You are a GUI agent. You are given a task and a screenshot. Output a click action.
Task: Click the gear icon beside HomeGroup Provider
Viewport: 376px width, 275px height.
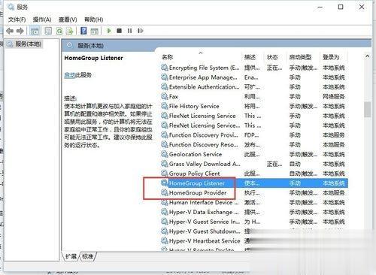165,193
